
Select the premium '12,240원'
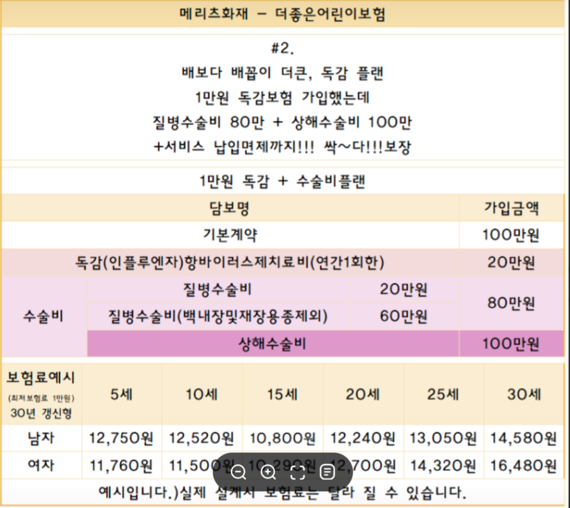point(363,438)
